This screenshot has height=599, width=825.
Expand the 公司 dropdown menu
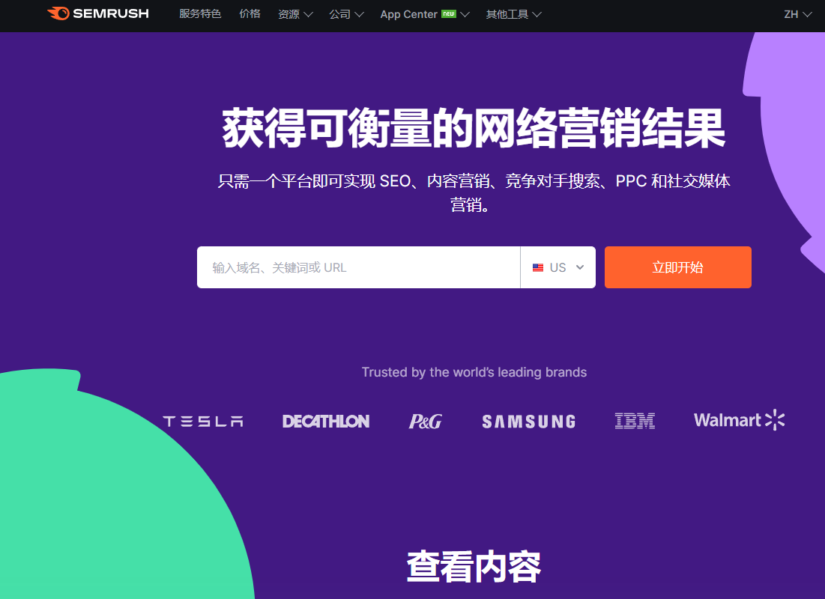pos(346,14)
